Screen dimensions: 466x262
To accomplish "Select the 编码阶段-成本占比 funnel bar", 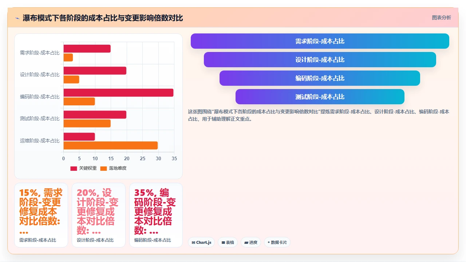I will pyautogui.click(x=320, y=78).
